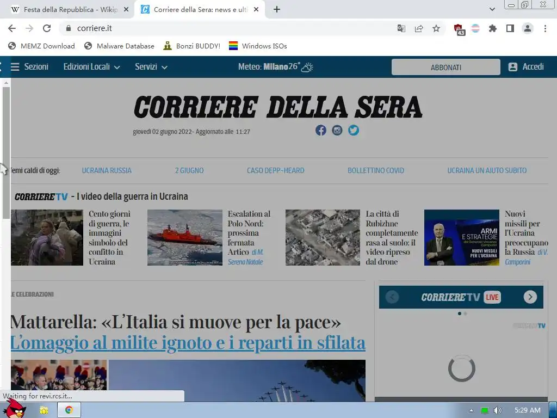Open the ad blocker extension showing 43

459,29
